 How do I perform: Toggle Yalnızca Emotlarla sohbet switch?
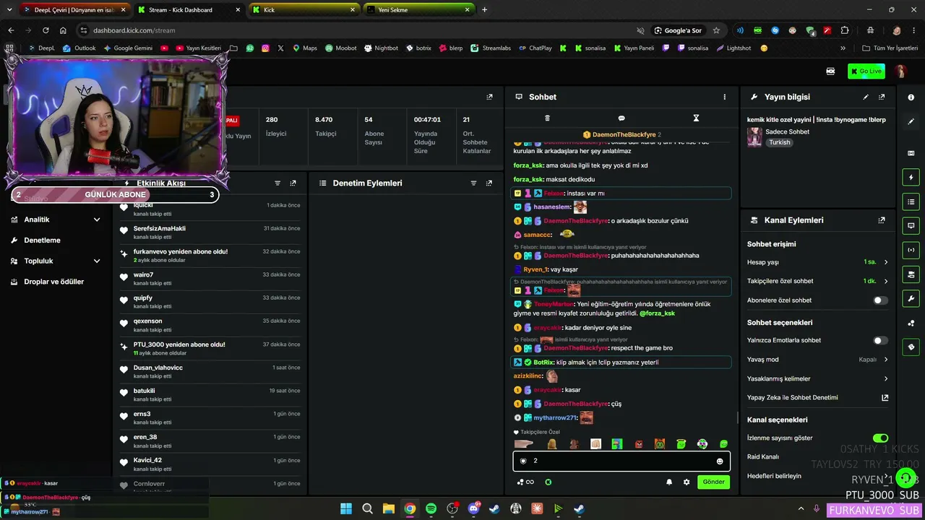(880, 340)
